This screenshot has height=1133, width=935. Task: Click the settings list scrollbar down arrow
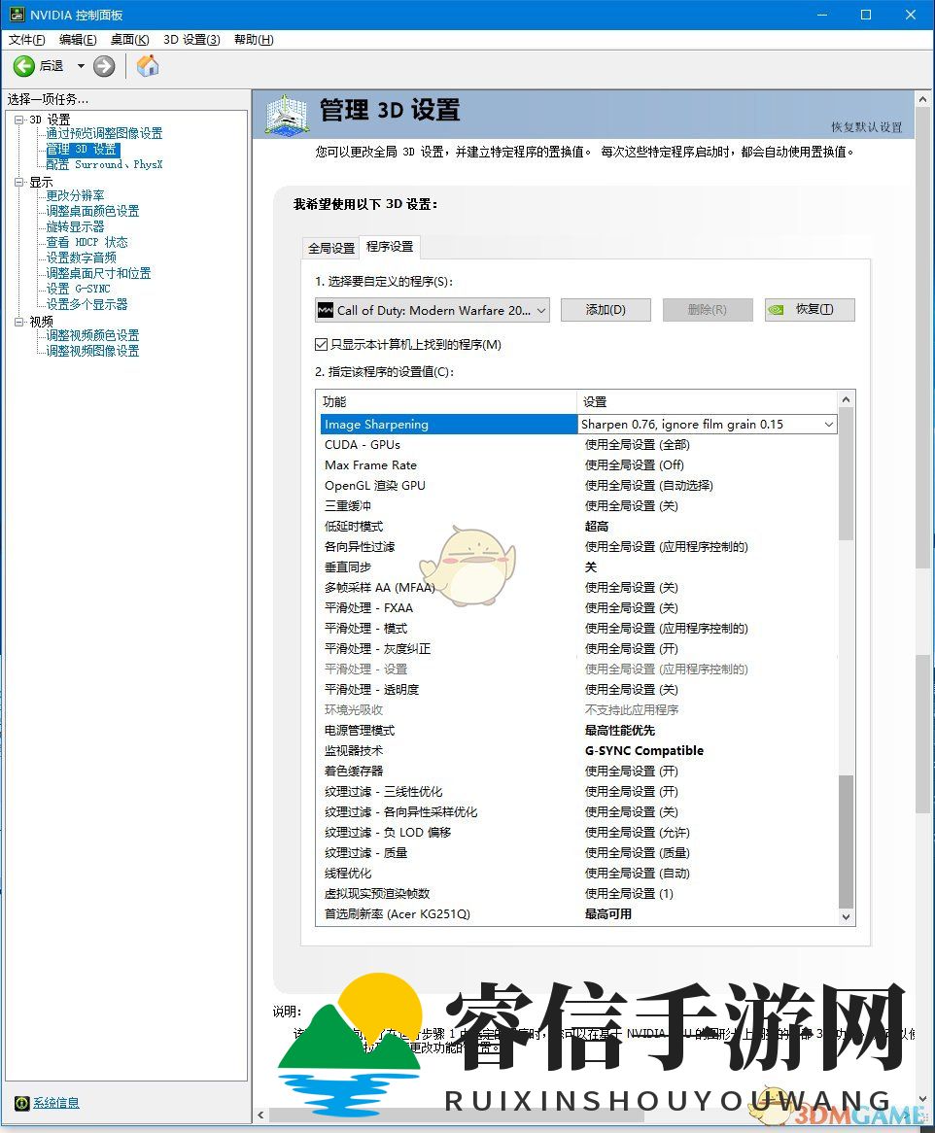(845, 917)
